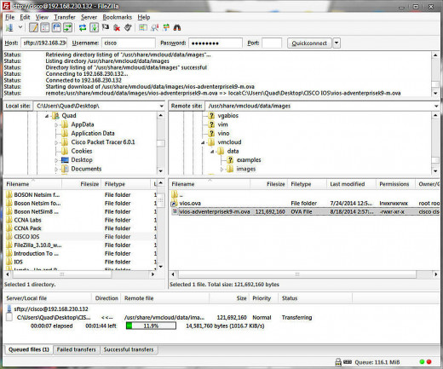
Task: Select the vgabios folder in the remote tree
Action: click(227, 116)
